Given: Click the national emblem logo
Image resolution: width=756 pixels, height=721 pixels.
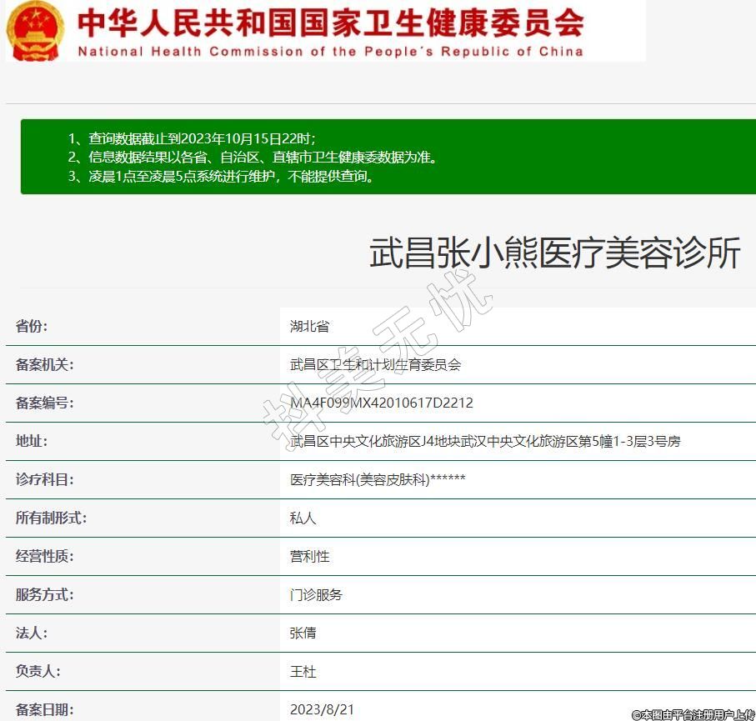Looking at the screenshot, I should (34, 30).
